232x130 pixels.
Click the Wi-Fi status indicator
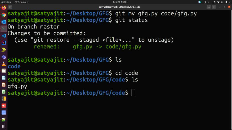(x=218, y=2)
